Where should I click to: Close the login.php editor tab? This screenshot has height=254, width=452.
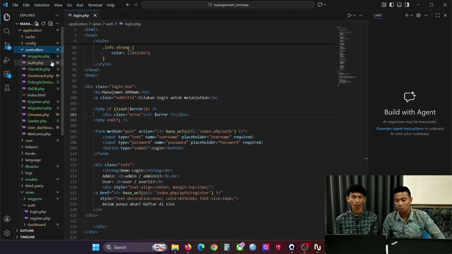coord(95,16)
